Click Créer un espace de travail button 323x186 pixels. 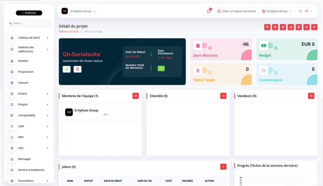click(x=236, y=11)
